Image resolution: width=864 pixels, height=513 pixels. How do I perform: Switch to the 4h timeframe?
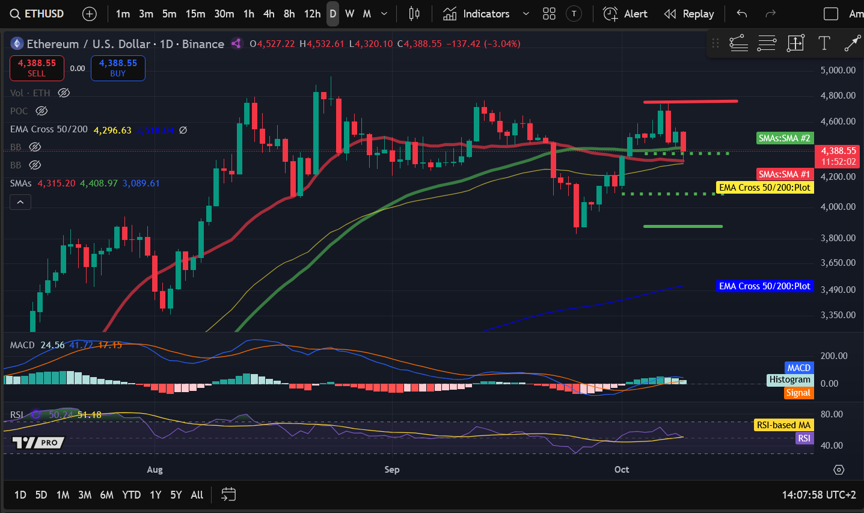click(269, 14)
